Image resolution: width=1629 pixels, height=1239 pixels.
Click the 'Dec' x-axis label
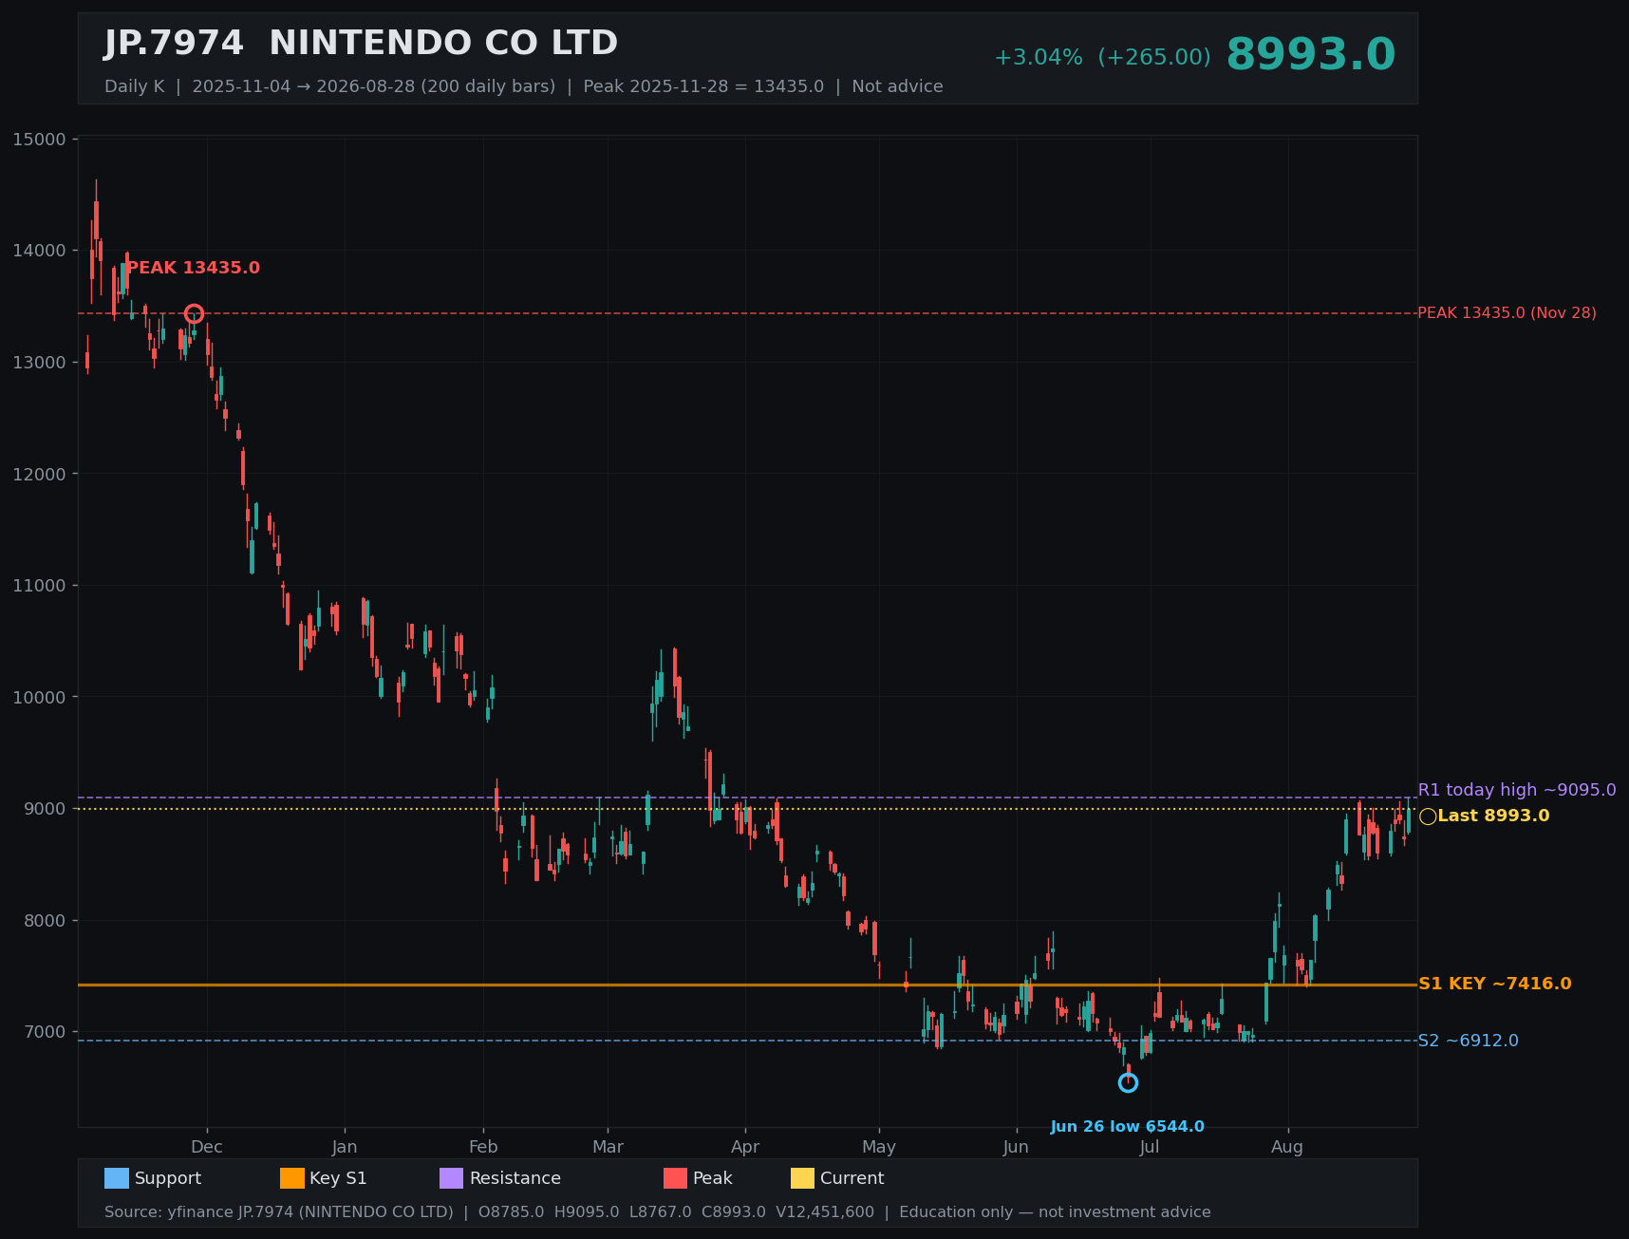(207, 1147)
